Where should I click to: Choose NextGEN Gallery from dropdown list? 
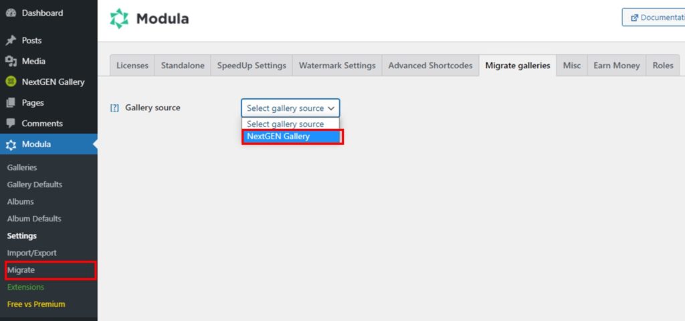[x=292, y=136]
